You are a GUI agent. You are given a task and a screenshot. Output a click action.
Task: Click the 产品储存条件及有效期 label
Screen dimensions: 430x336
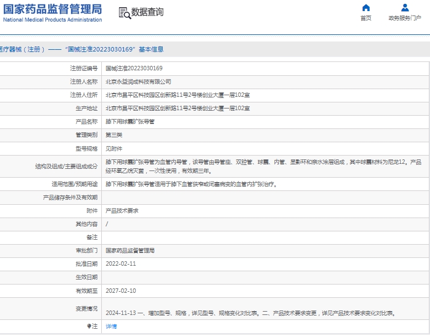pyautogui.click(x=70, y=198)
